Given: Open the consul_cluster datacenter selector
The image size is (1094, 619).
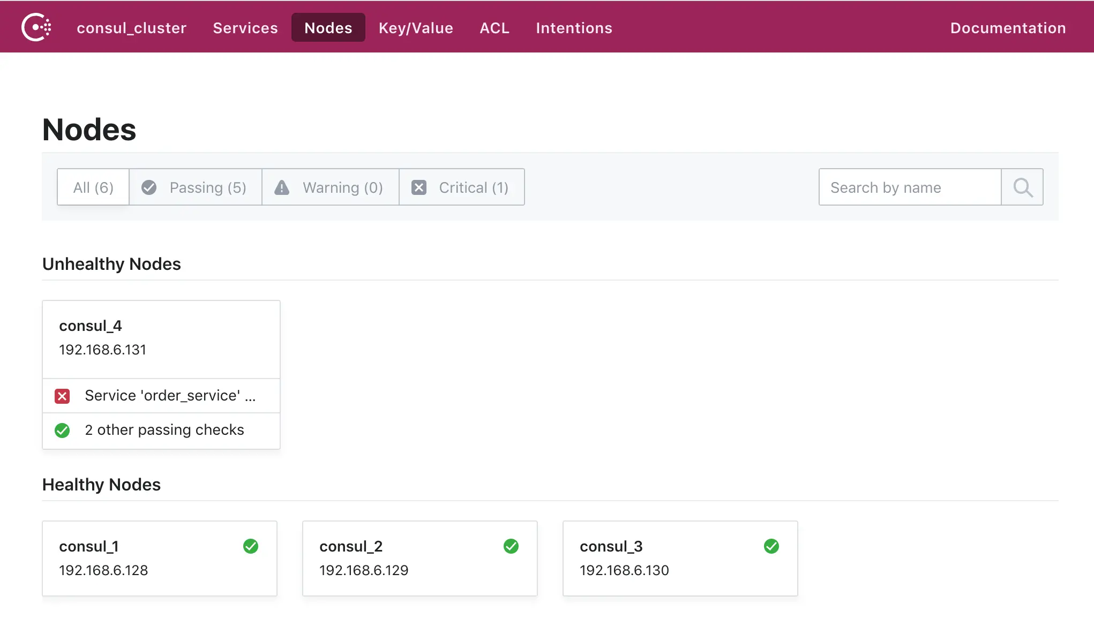Looking at the screenshot, I should [x=131, y=28].
